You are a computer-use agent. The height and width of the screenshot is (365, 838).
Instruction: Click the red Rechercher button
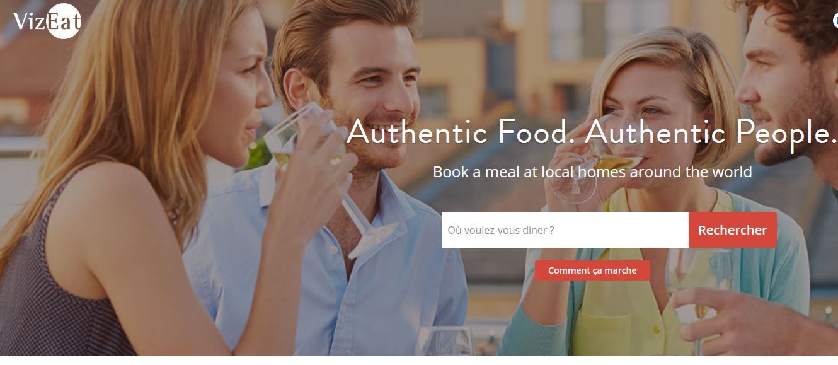click(x=732, y=230)
